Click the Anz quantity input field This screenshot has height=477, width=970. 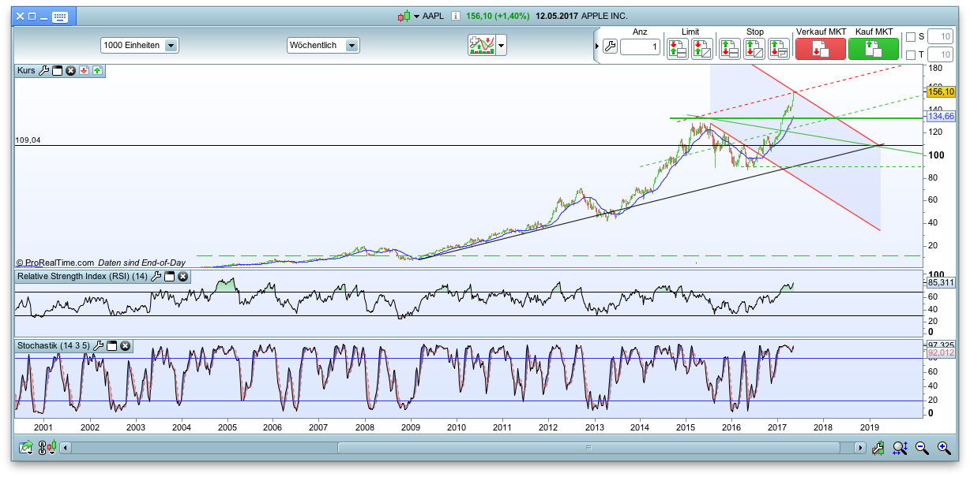click(x=640, y=47)
